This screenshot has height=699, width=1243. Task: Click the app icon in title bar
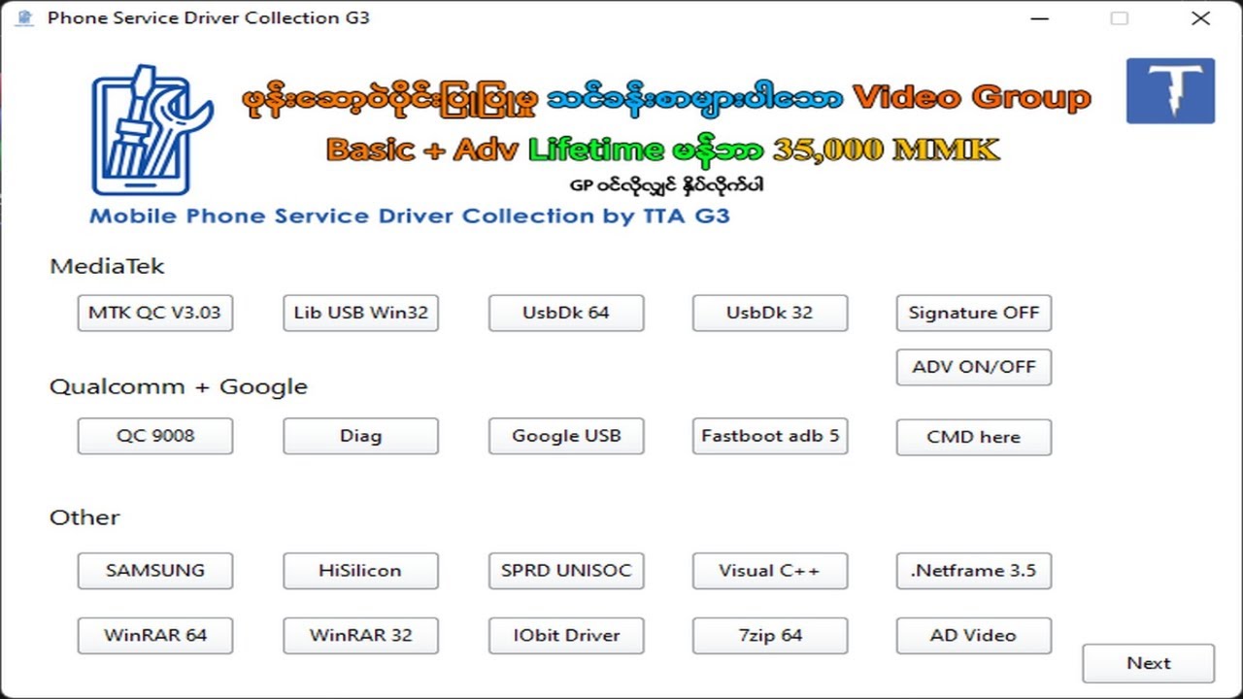(x=25, y=17)
